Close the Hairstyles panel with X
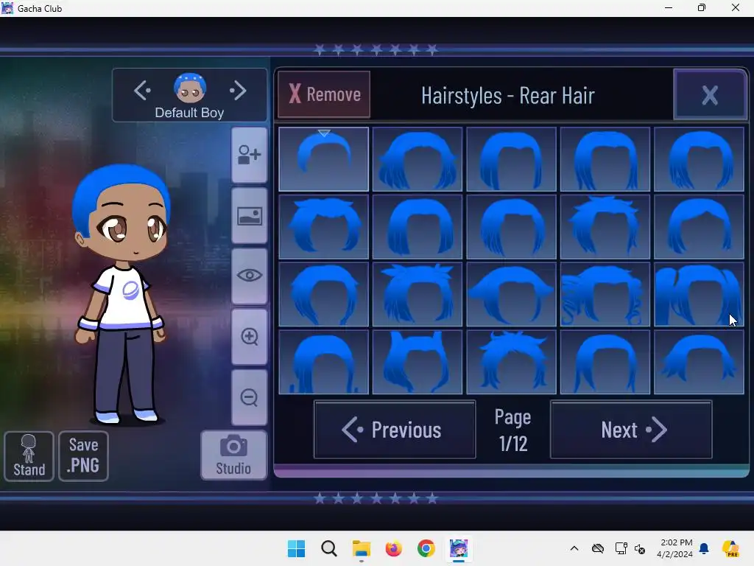This screenshot has height=566, width=754. click(710, 95)
